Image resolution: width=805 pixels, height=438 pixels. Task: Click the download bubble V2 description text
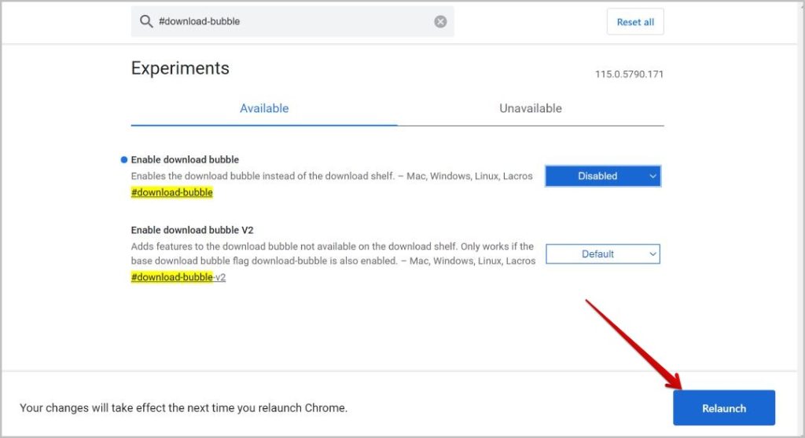point(333,254)
